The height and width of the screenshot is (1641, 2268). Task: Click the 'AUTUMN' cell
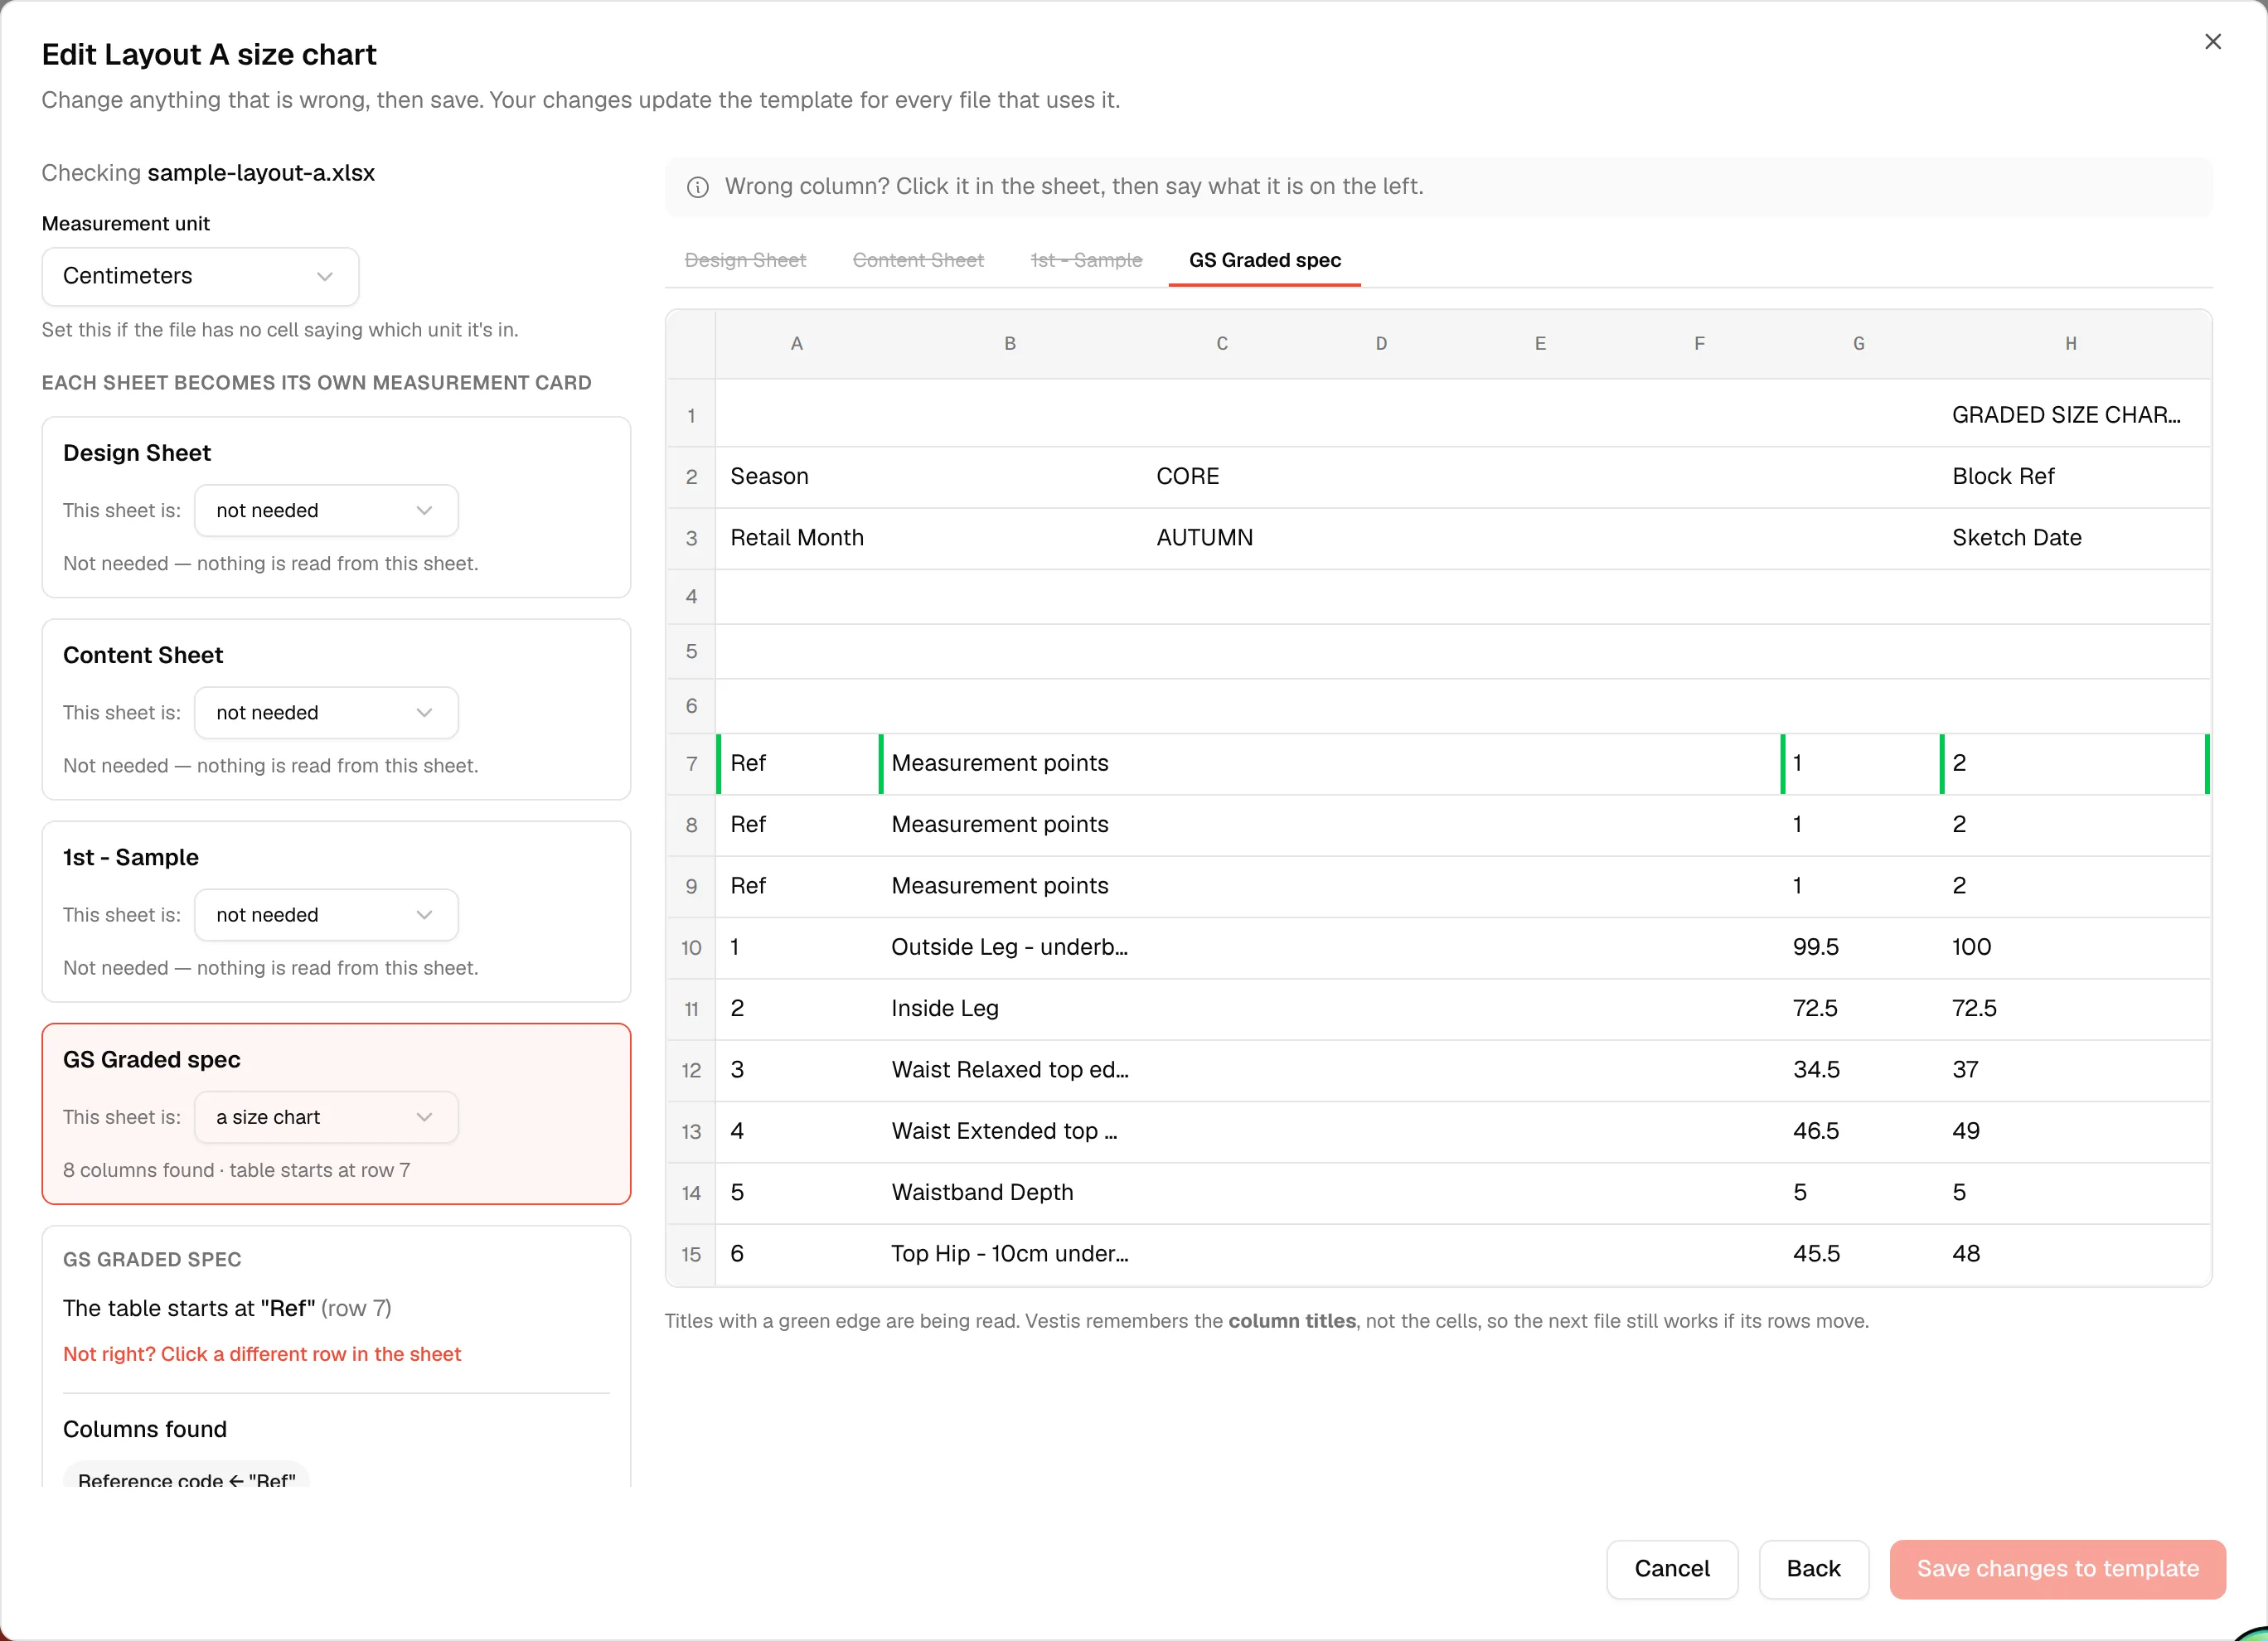pyautogui.click(x=1222, y=538)
